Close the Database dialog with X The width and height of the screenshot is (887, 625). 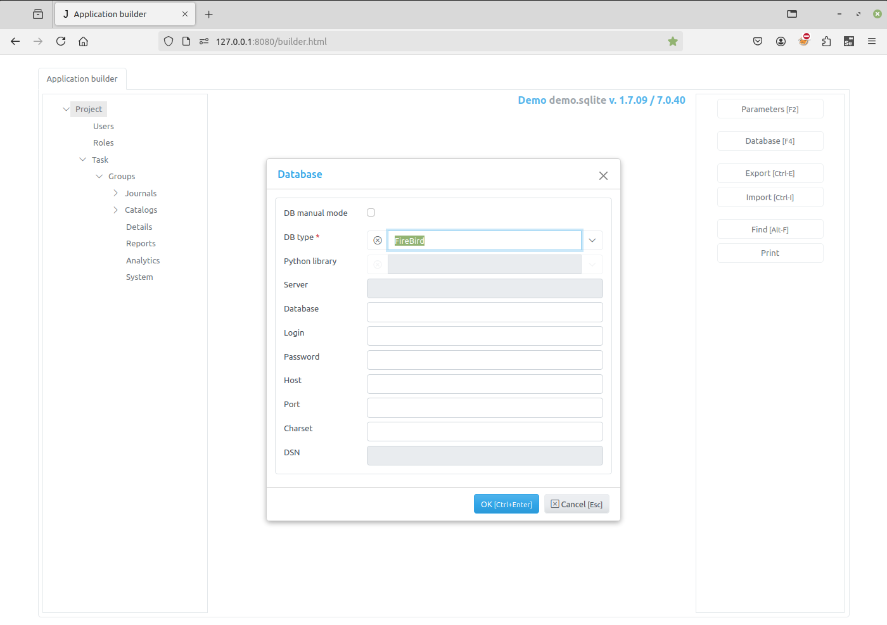(x=603, y=175)
